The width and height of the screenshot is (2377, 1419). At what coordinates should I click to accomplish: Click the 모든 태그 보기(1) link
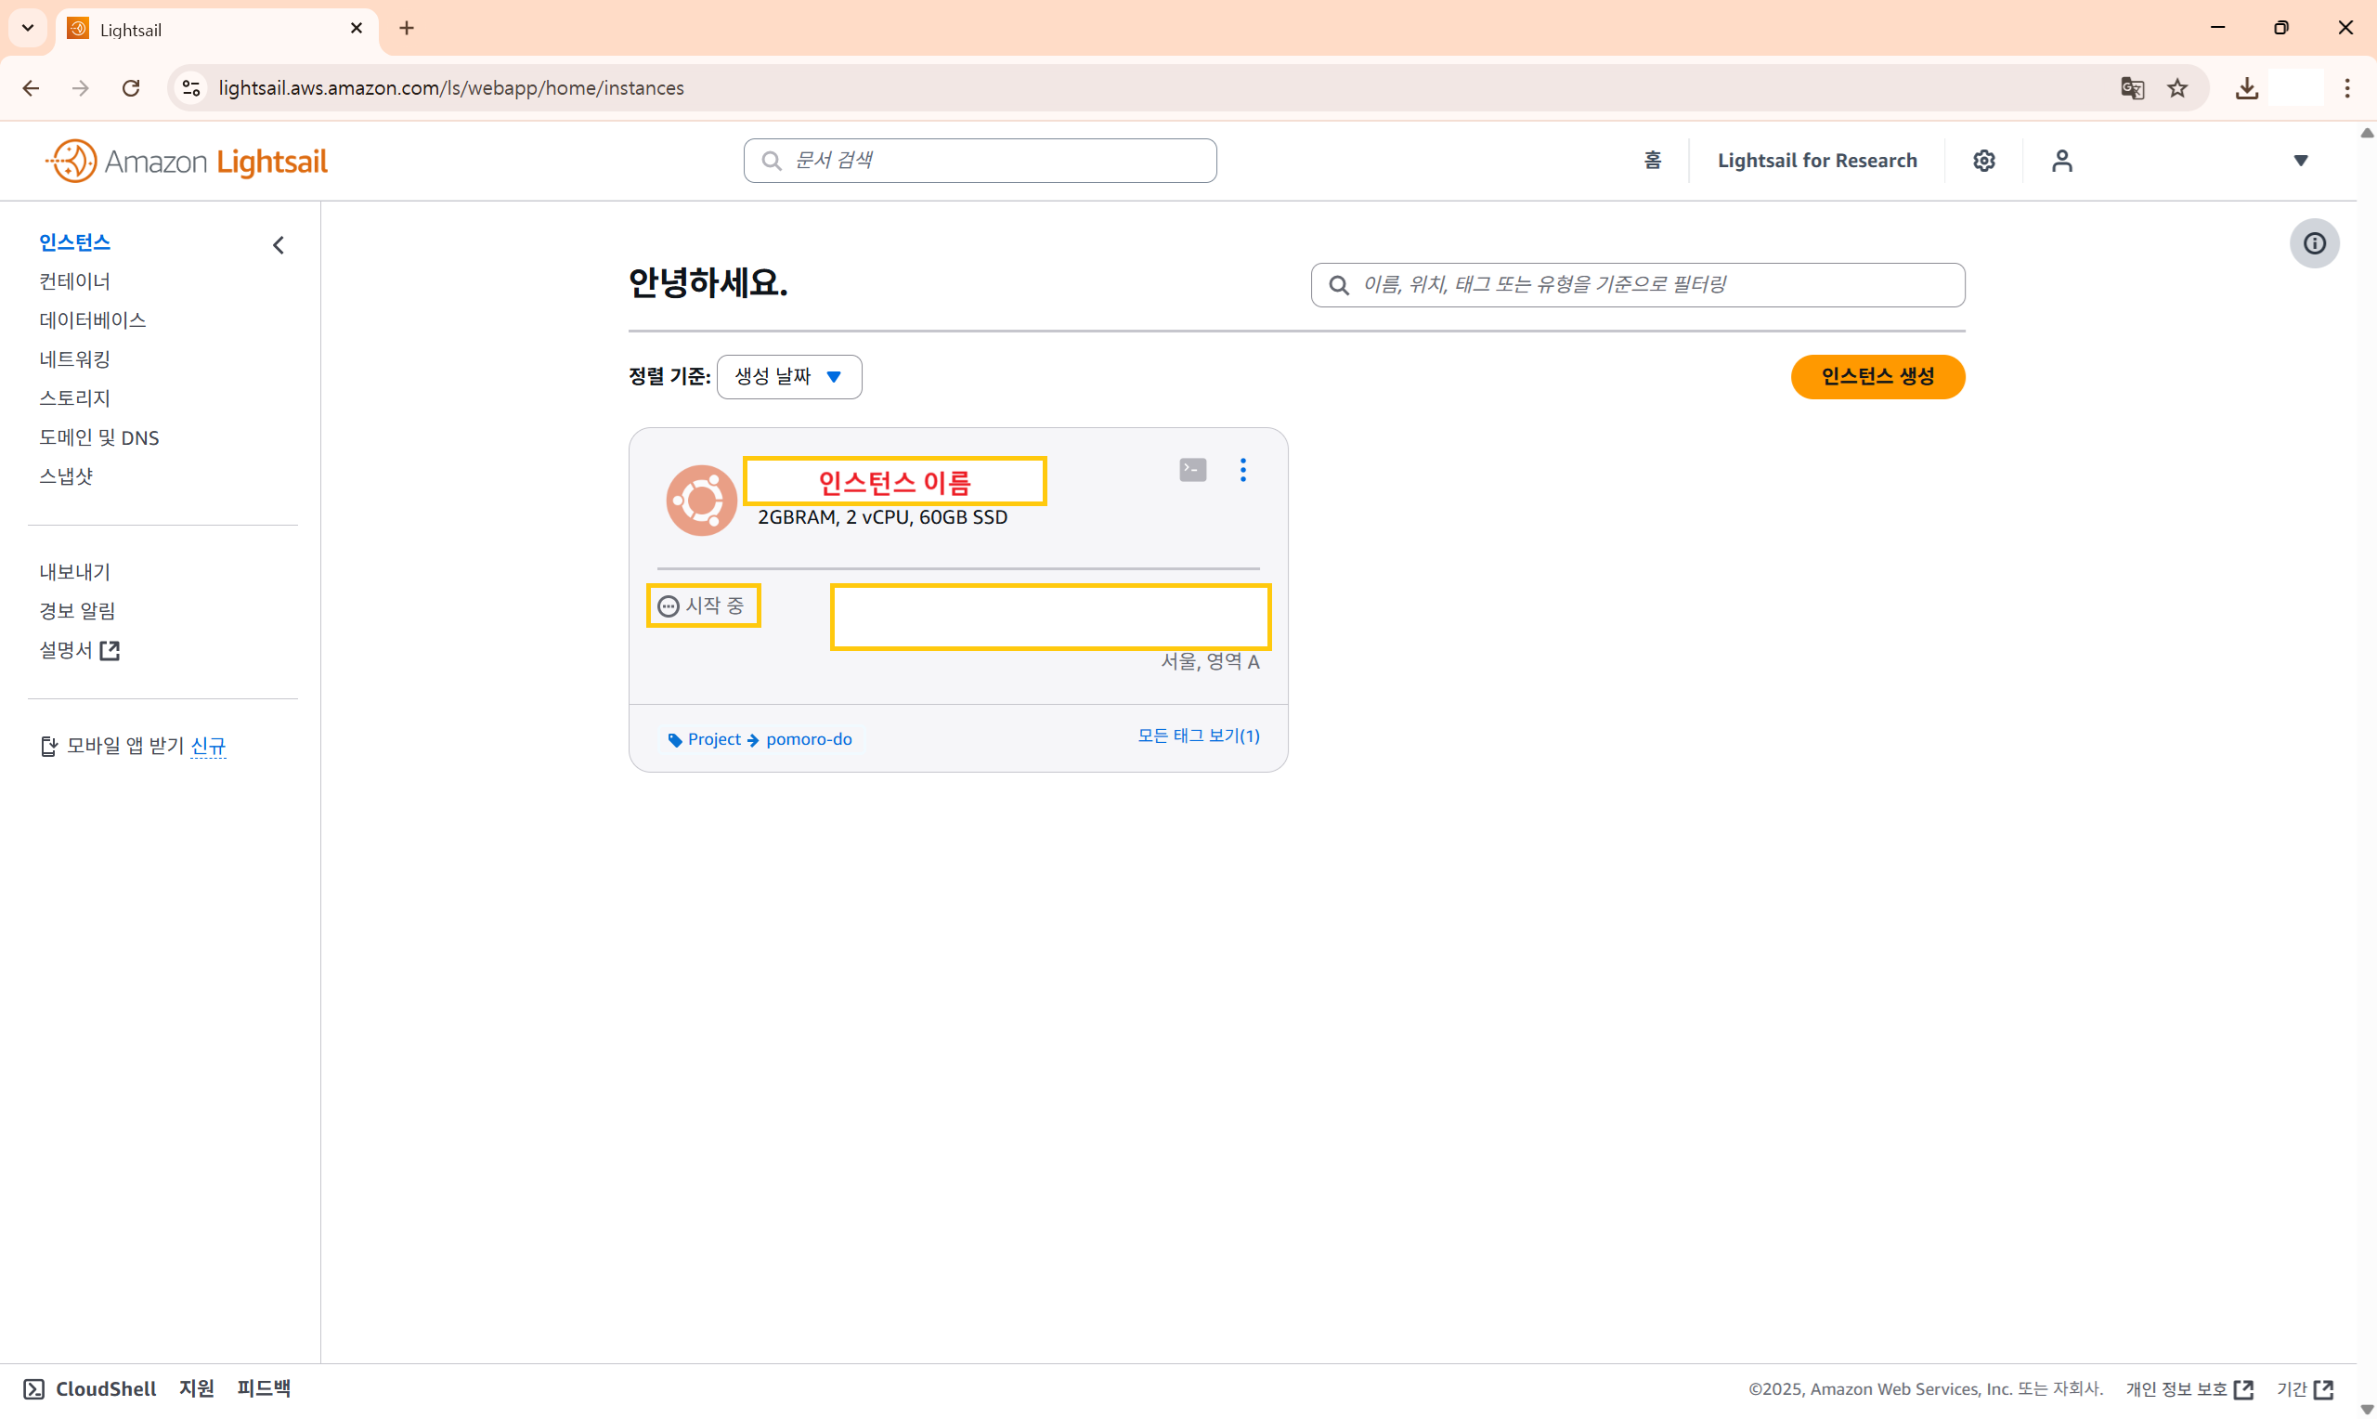pos(1198,736)
